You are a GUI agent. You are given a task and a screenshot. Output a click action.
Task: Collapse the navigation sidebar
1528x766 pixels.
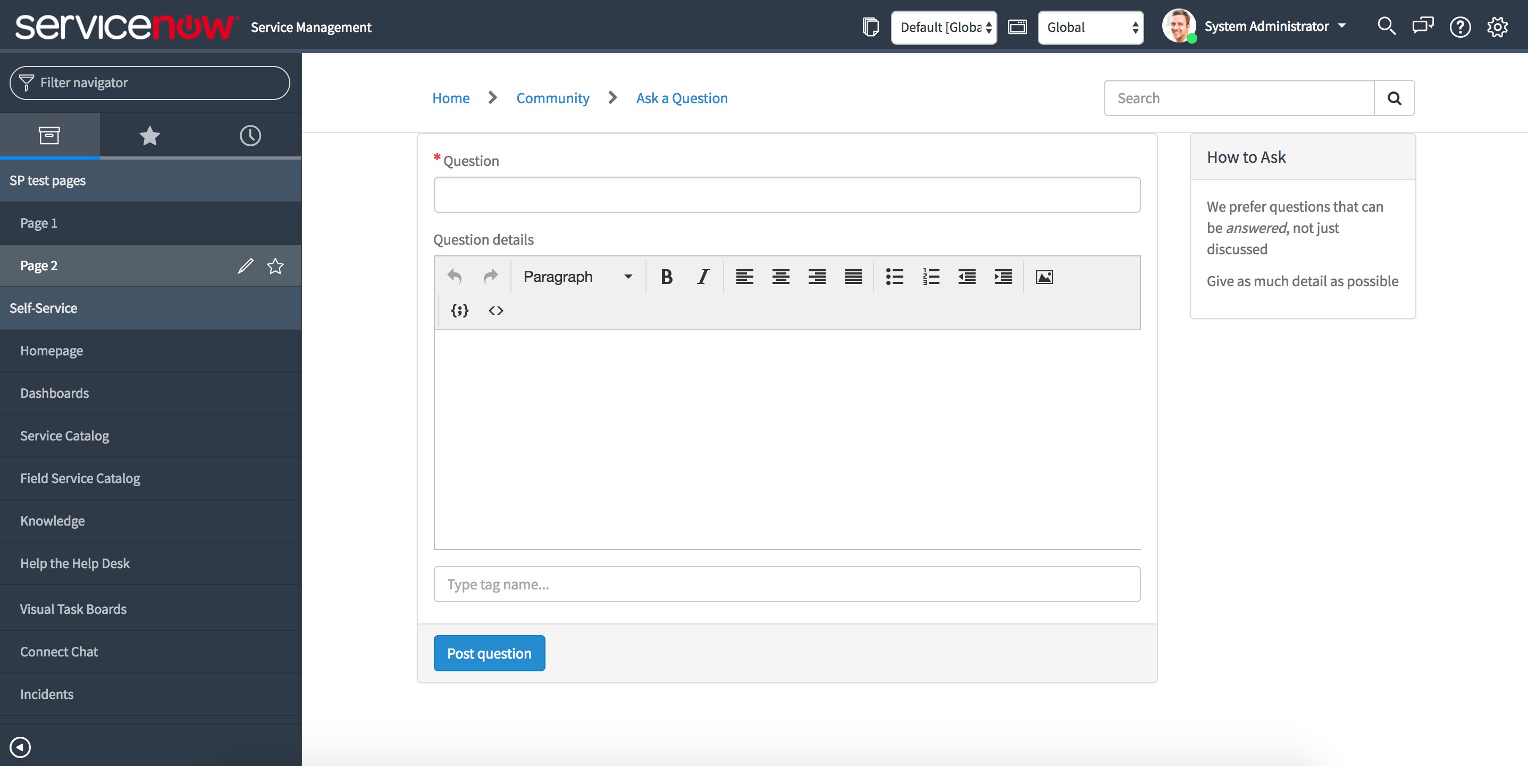pyautogui.click(x=20, y=747)
